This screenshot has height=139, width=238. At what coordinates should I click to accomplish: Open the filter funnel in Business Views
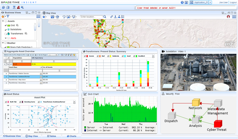pyautogui.click(x=8, y=16)
